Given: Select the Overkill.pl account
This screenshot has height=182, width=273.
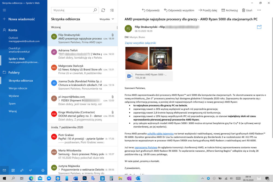Looking at the screenshot, I should click(24, 50).
